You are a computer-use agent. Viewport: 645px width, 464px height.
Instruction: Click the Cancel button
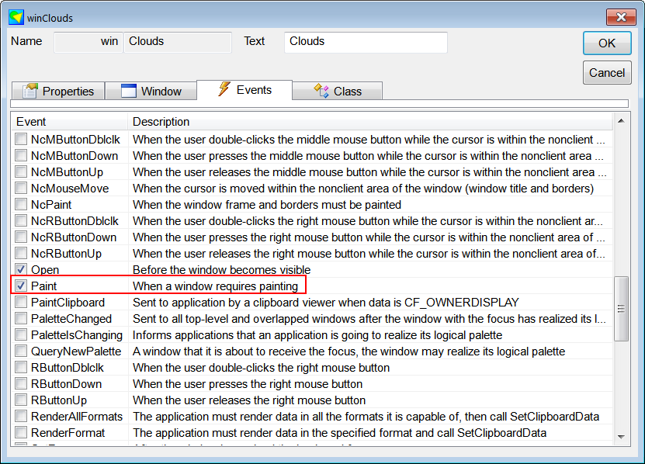tap(607, 73)
